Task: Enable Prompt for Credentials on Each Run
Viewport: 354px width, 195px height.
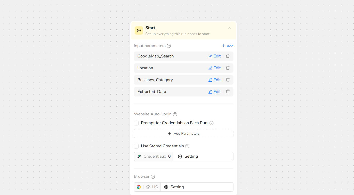Action: pos(136,123)
